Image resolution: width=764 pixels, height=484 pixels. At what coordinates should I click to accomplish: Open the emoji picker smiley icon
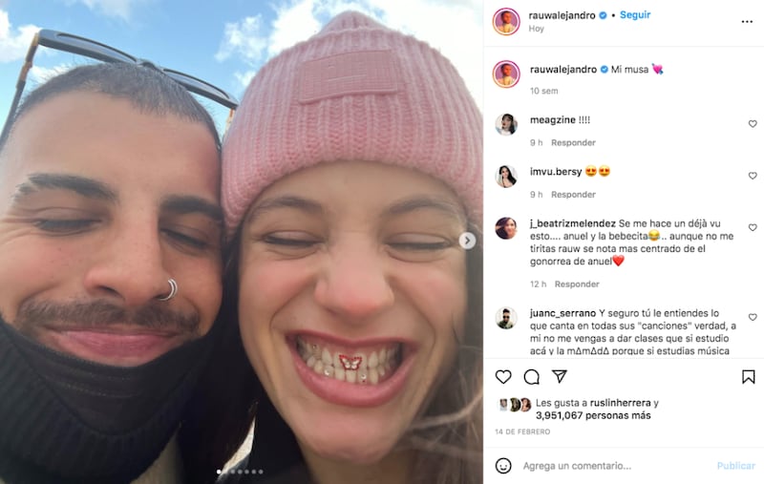(503, 466)
